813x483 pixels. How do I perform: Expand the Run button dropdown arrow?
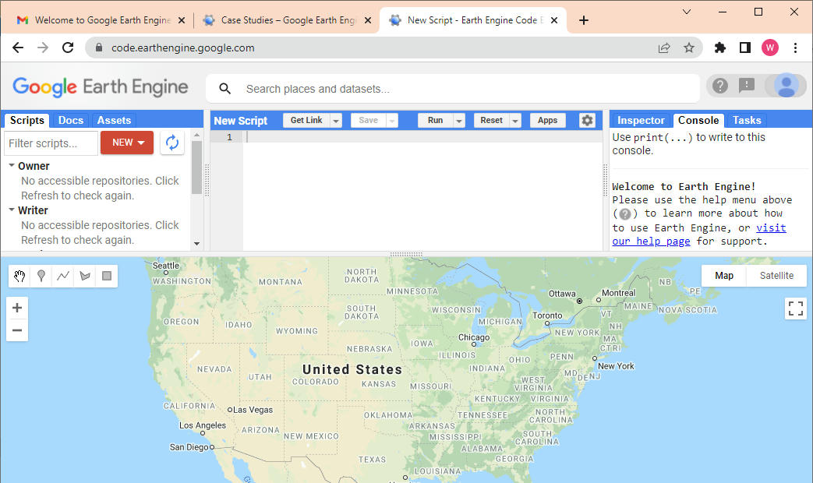coord(459,121)
